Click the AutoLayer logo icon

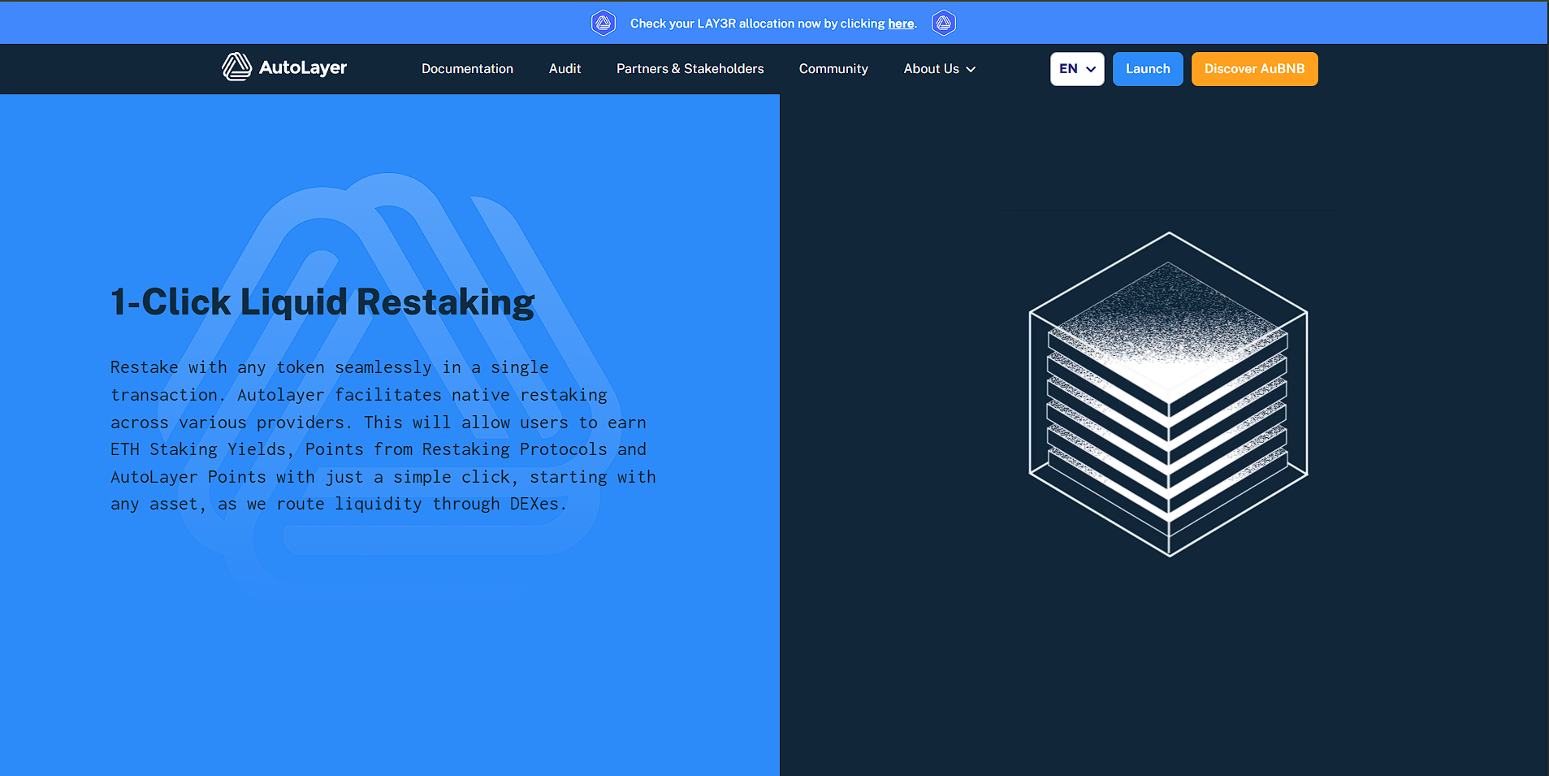[x=236, y=67]
